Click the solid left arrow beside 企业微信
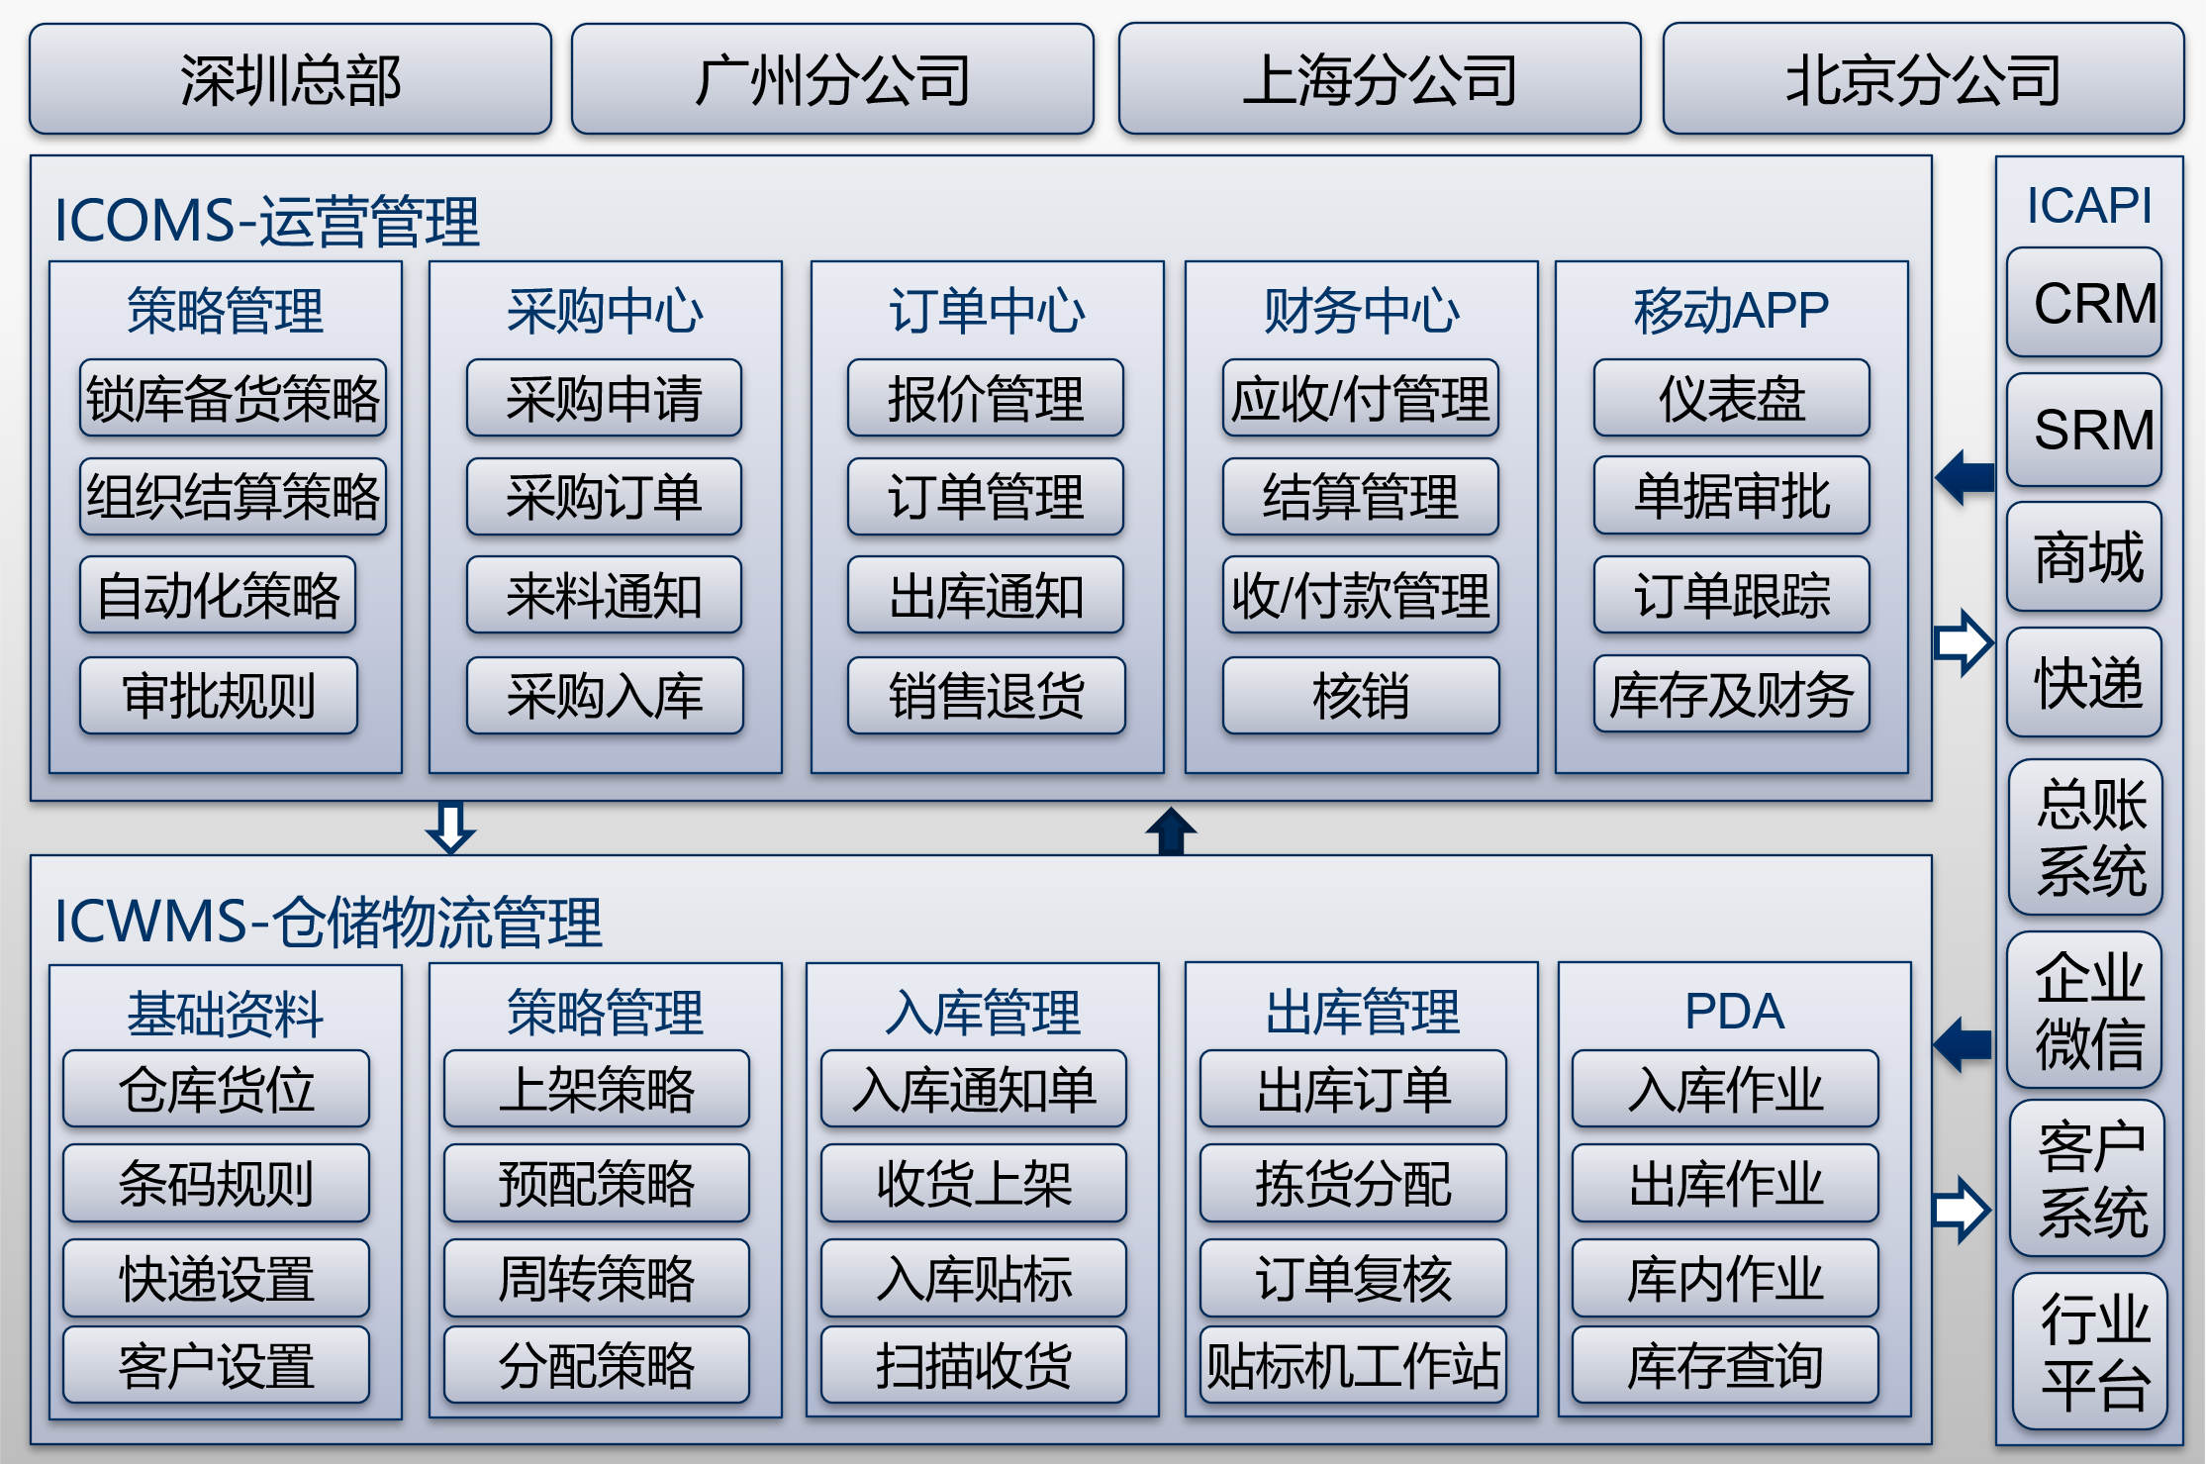The image size is (2206, 1464). pyautogui.click(x=1963, y=1043)
